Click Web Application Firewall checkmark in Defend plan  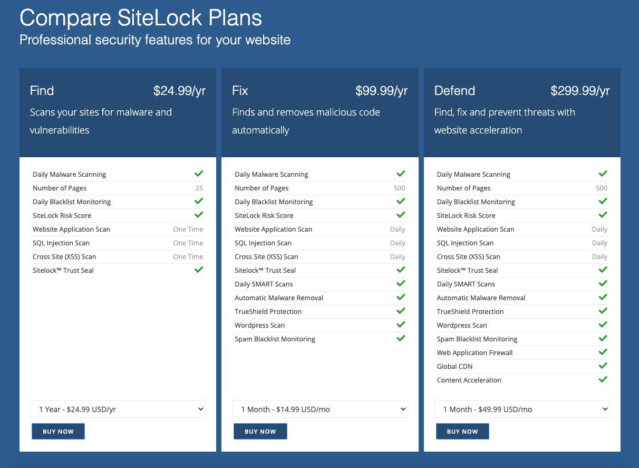(603, 352)
